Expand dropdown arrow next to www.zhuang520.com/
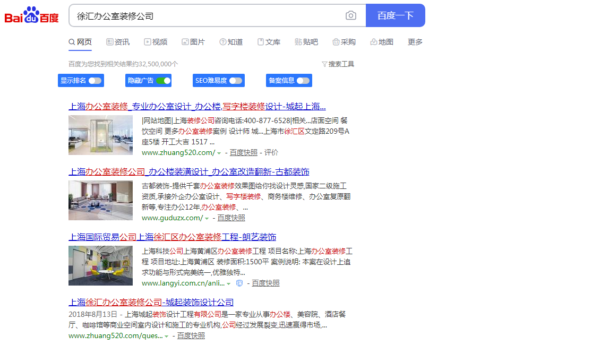This screenshot has height=345, width=592. 219,153
